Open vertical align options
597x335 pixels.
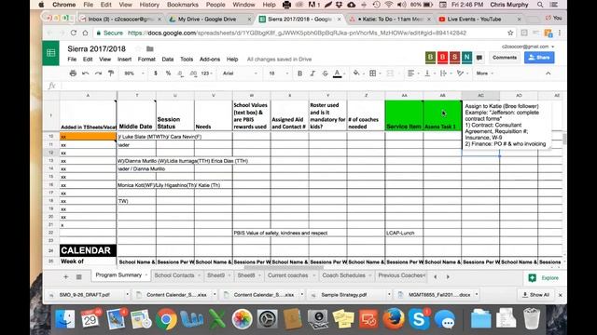(428, 74)
